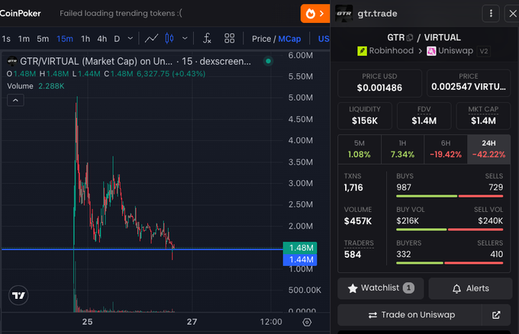Click the Volume 2.288K indicator legend
The height and width of the screenshot is (334, 519).
pos(36,86)
